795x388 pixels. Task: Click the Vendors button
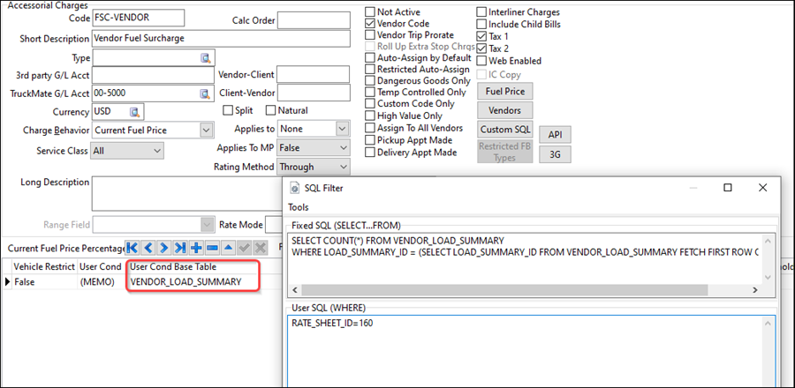pos(505,110)
